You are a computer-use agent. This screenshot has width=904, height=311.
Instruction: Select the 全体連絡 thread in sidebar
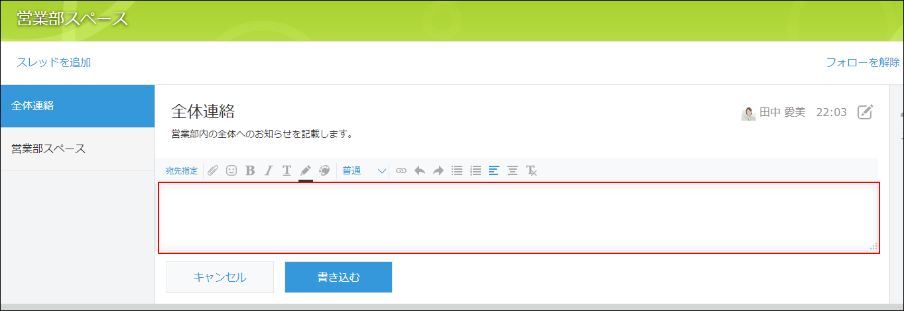click(77, 105)
